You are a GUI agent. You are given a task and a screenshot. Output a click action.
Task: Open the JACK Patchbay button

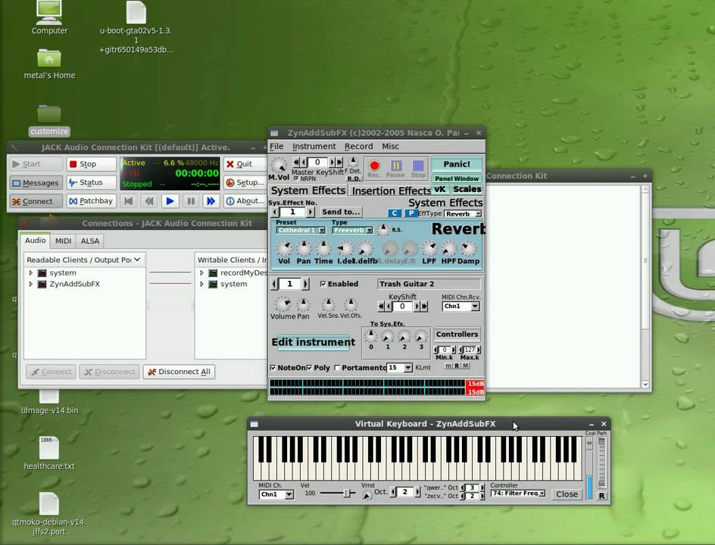(x=91, y=201)
